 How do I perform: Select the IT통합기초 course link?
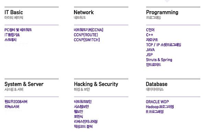point(12,35)
